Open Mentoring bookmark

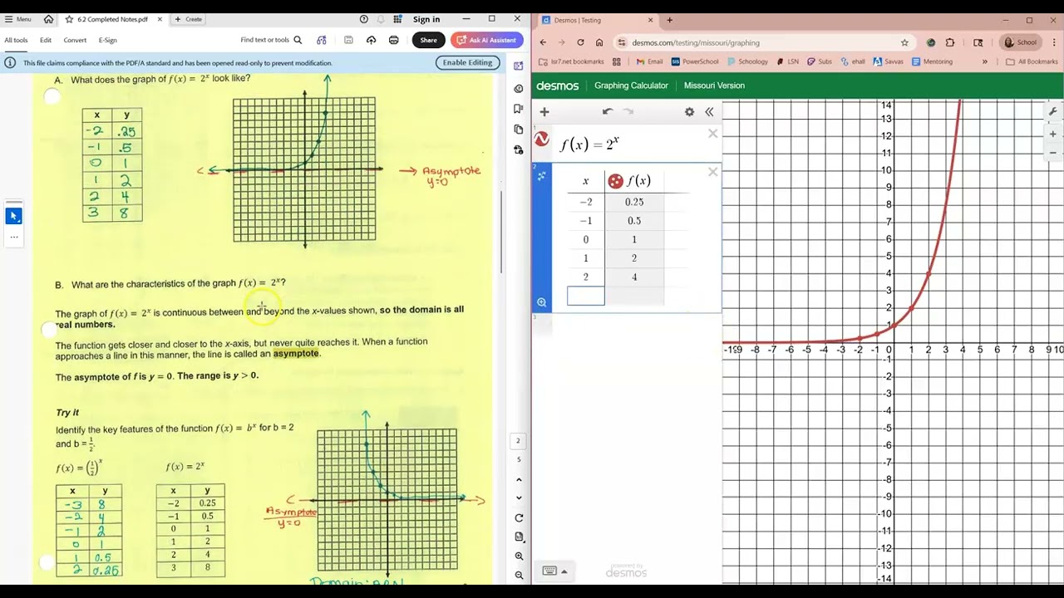(x=932, y=61)
